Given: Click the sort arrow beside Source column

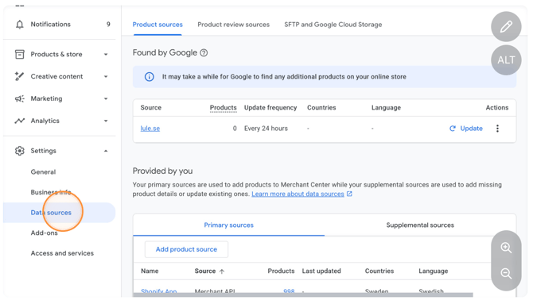Looking at the screenshot, I should click(222, 271).
